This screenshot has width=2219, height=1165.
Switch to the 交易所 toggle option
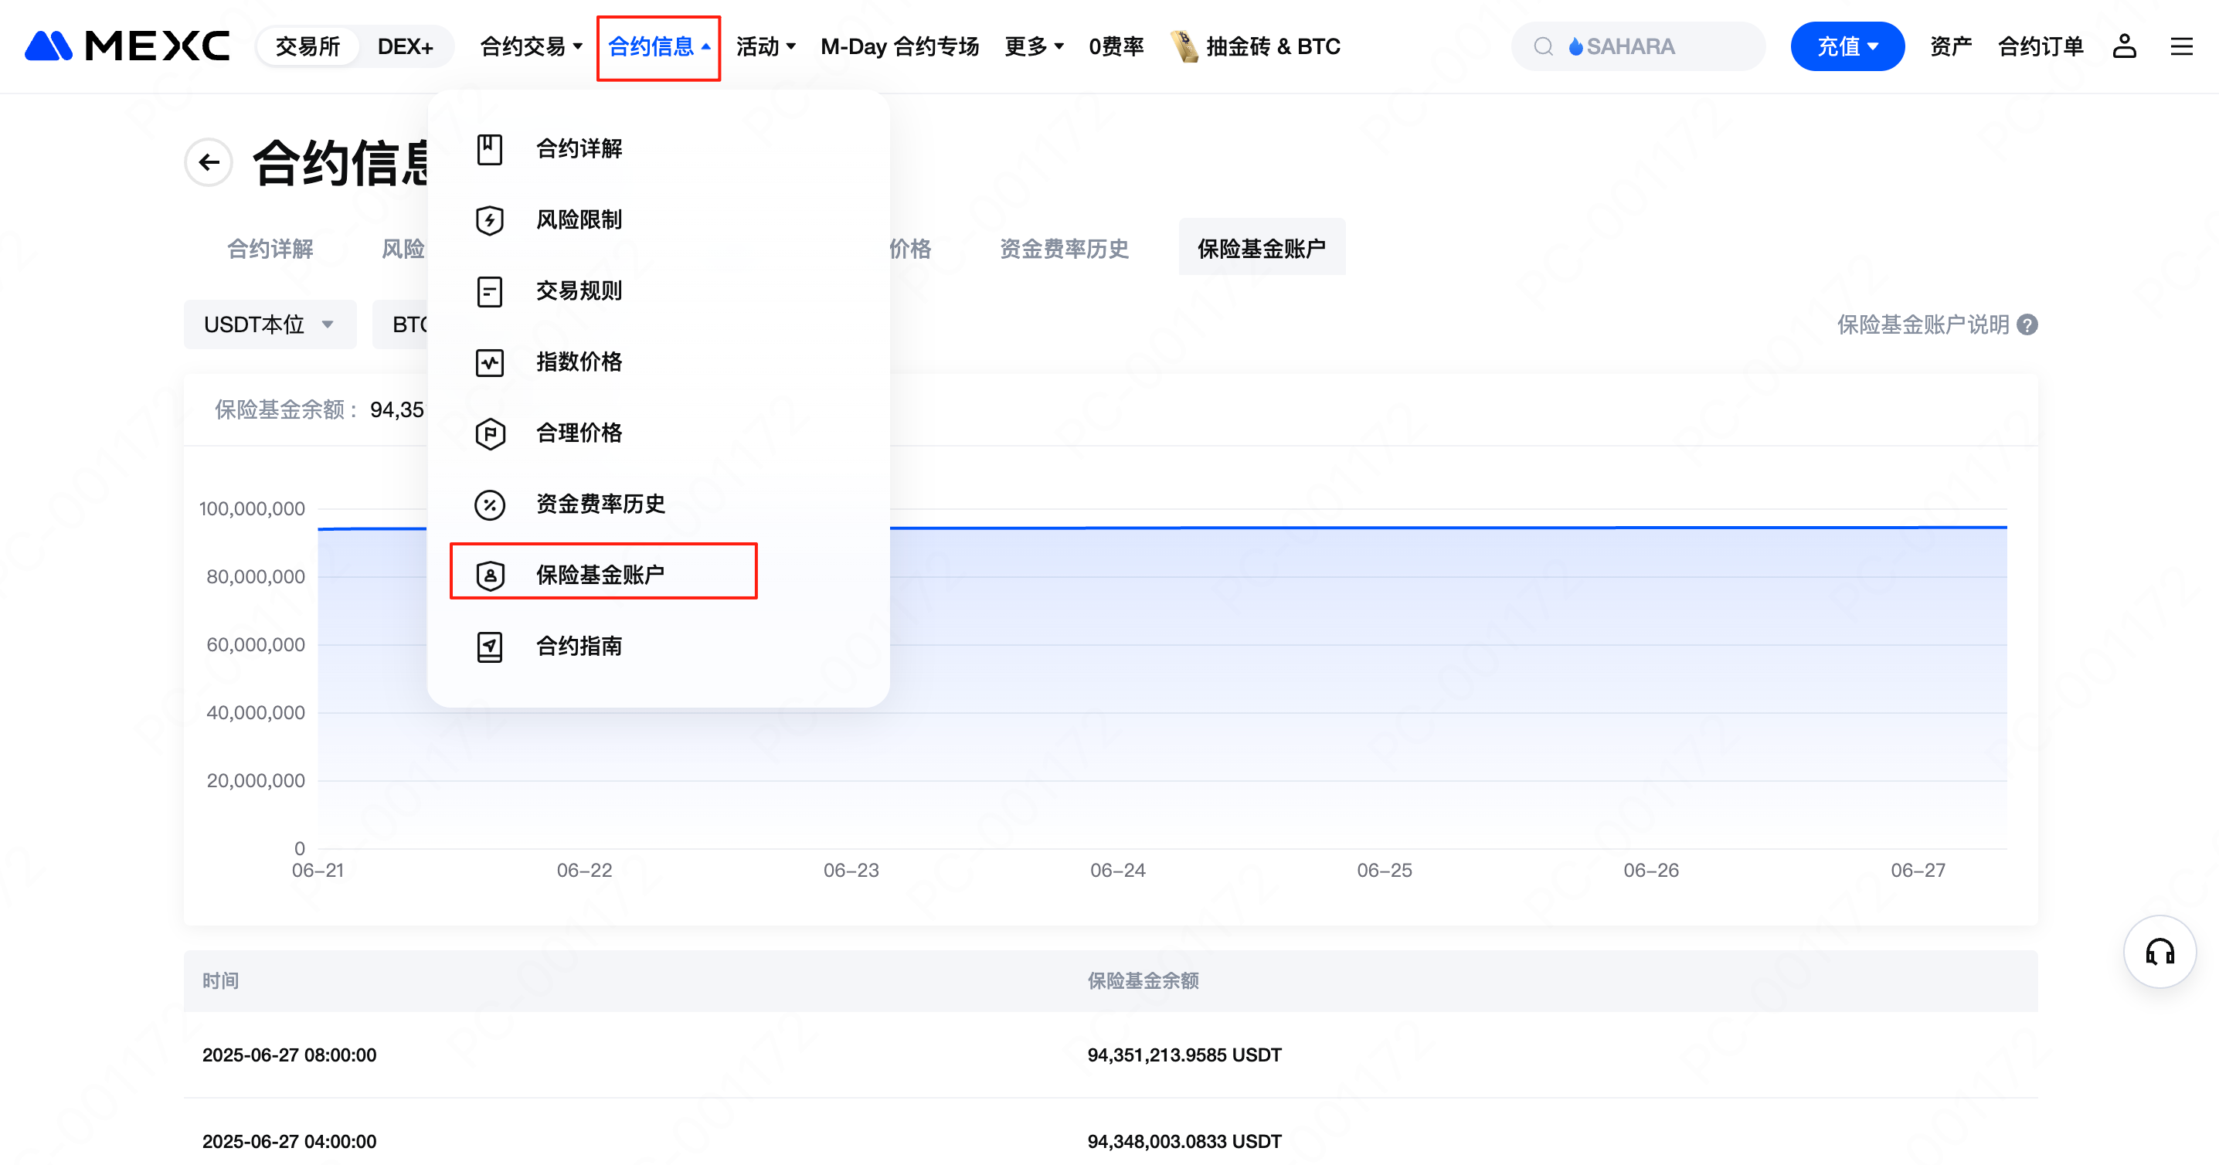[x=308, y=46]
